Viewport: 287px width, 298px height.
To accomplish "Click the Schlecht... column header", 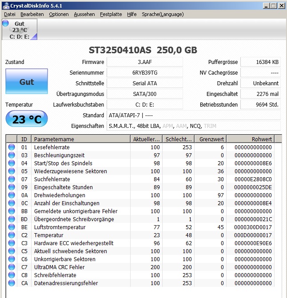I will point(178,139).
